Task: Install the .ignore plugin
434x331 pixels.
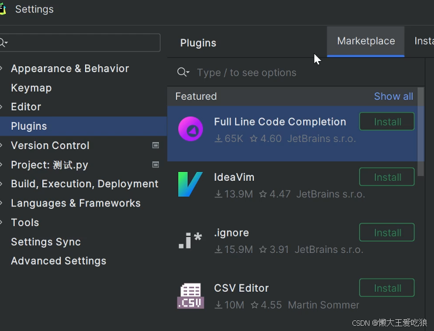Action: (386, 232)
